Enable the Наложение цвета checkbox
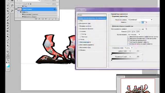The height and width of the screenshot is (93, 165). (79, 42)
